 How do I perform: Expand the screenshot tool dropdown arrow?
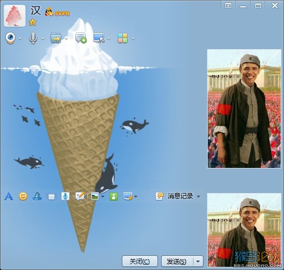pos(136,196)
